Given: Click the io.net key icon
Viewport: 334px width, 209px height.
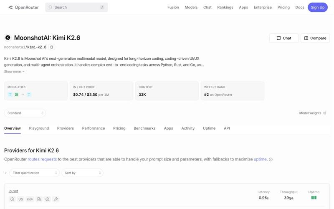Looking at the screenshot, I should pyautogui.click(x=56, y=199).
